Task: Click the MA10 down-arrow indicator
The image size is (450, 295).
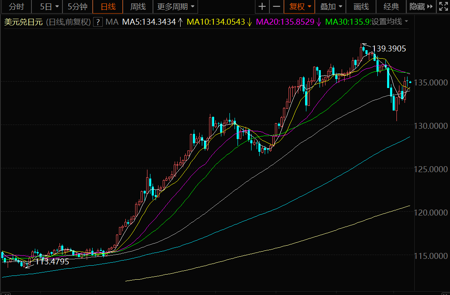Action: tap(249, 22)
